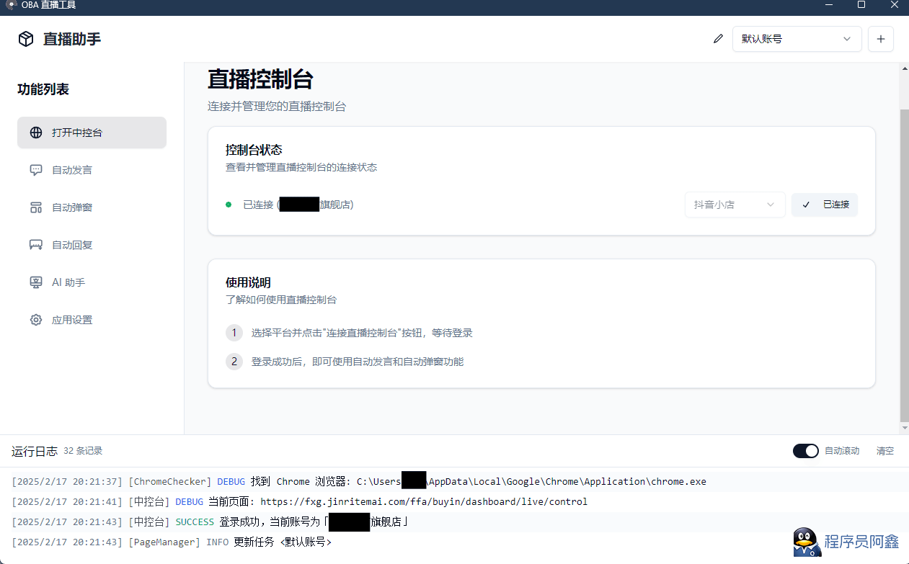Screen dimensions: 909x564
Task: Click 清空 to clear logs
Action: [885, 451]
